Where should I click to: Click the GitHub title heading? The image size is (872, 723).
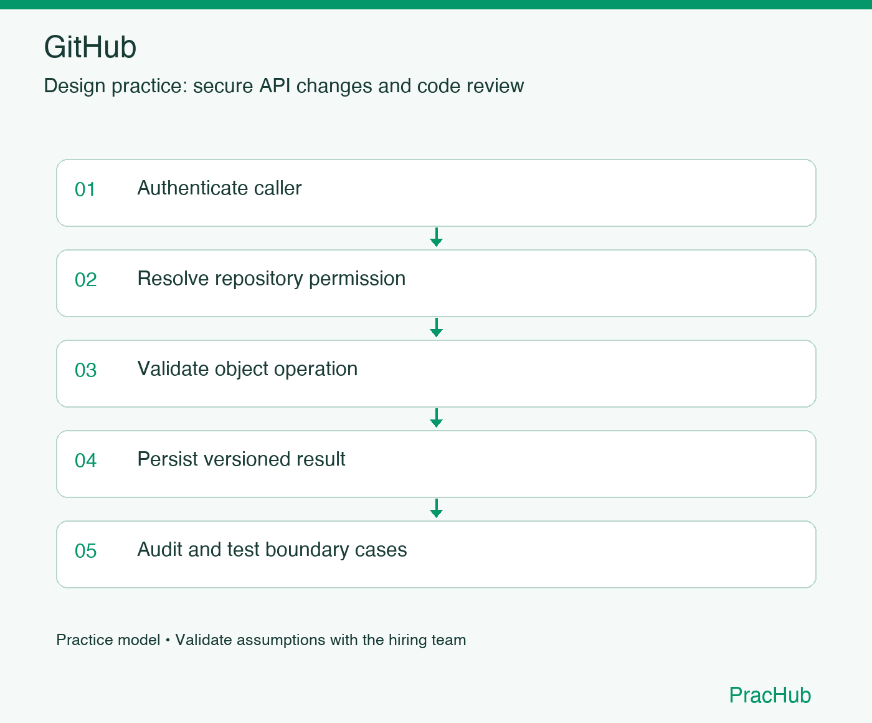(90, 47)
